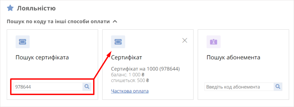Click the спишеться: 500 ₴ line
294x107 pixels.
click(130, 81)
